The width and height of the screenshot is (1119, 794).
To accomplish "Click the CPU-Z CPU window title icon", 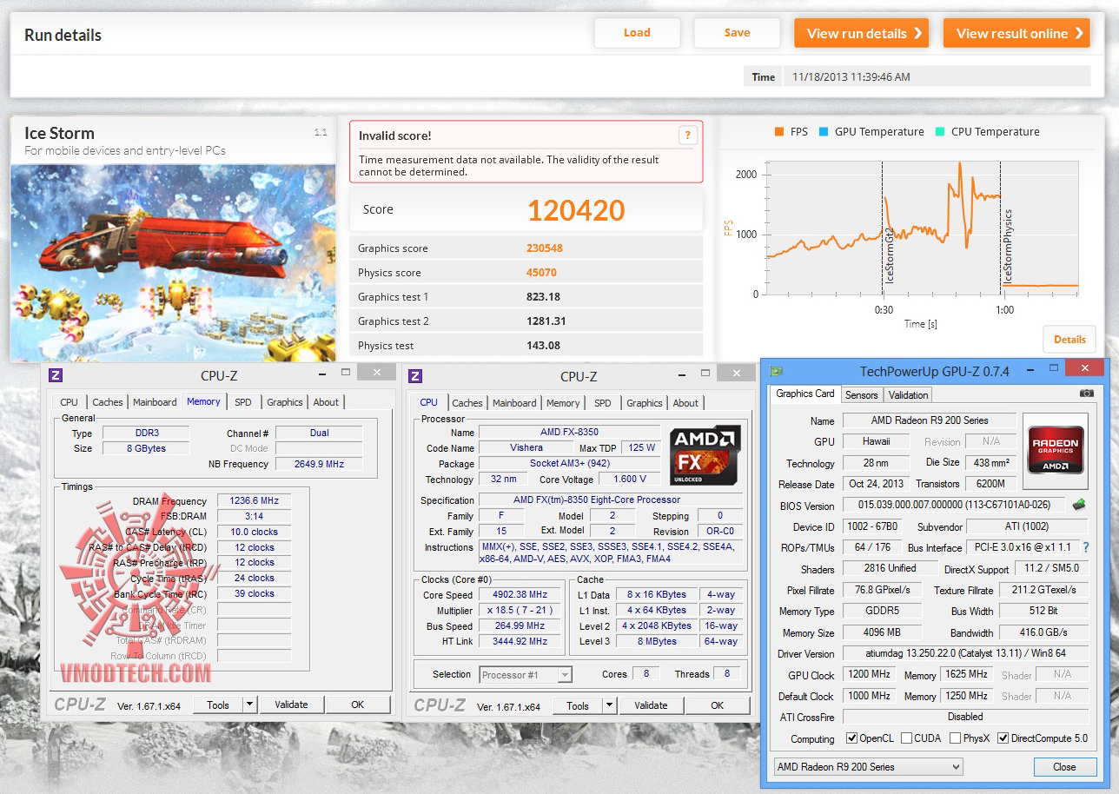I will (415, 376).
